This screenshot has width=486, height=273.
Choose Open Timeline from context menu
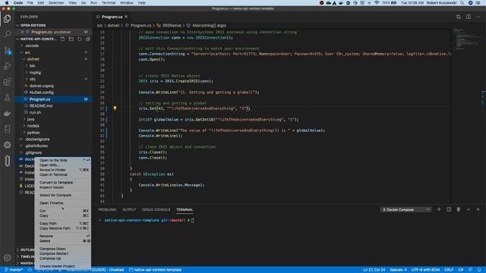pyautogui.click(x=63, y=203)
